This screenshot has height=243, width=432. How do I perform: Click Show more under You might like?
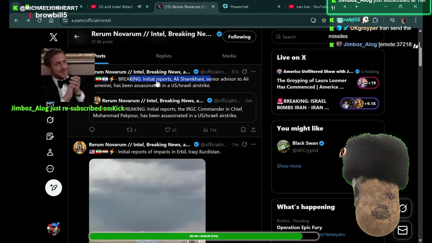click(x=289, y=166)
